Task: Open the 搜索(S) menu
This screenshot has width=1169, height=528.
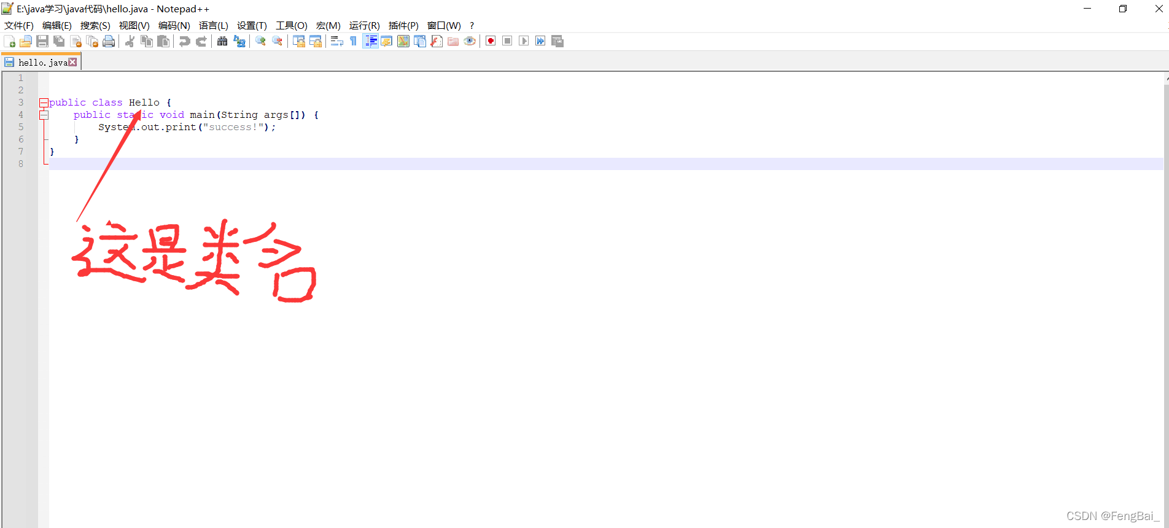Action: pyautogui.click(x=95, y=25)
